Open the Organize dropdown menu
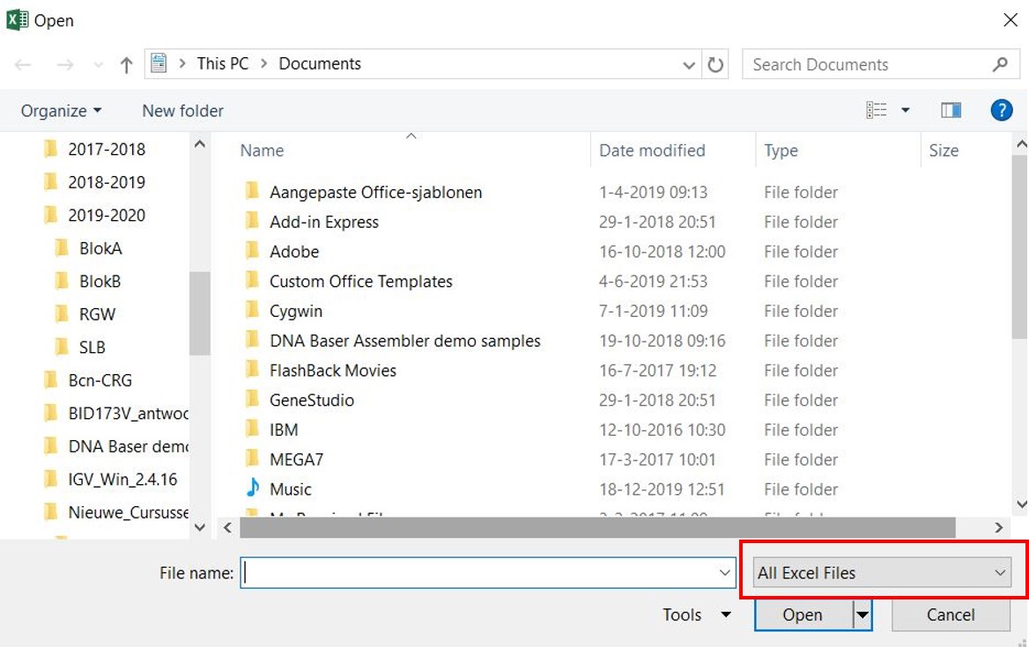The height and width of the screenshot is (647, 1029). coord(60,110)
